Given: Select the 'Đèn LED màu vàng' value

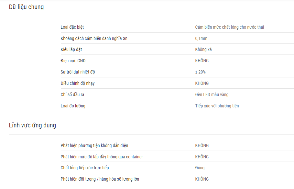Looking at the screenshot, I should pos(212,94).
